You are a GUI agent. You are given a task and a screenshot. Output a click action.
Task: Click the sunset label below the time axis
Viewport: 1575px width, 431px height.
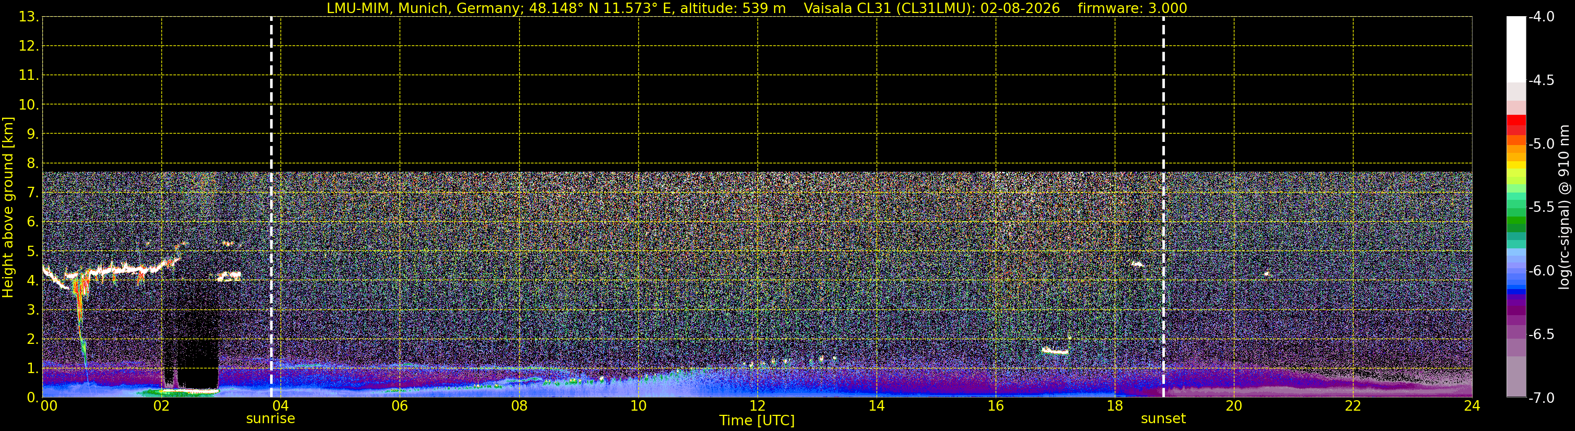pos(1163,419)
